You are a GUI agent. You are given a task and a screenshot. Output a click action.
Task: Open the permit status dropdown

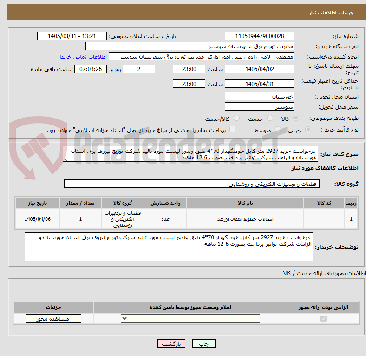click(x=190, y=319)
